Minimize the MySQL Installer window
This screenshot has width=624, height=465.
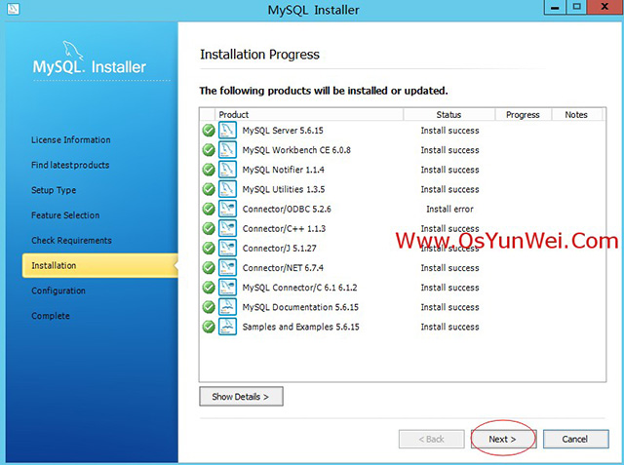(x=555, y=7)
